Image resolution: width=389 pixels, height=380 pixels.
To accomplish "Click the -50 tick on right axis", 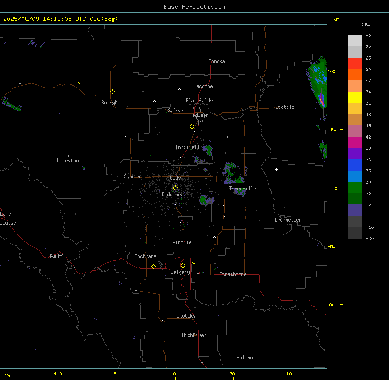I will [x=331, y=246].
